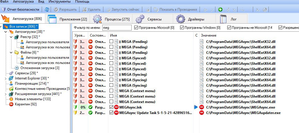Select 'Планировщик [214]' tree item

coord(32,83)
